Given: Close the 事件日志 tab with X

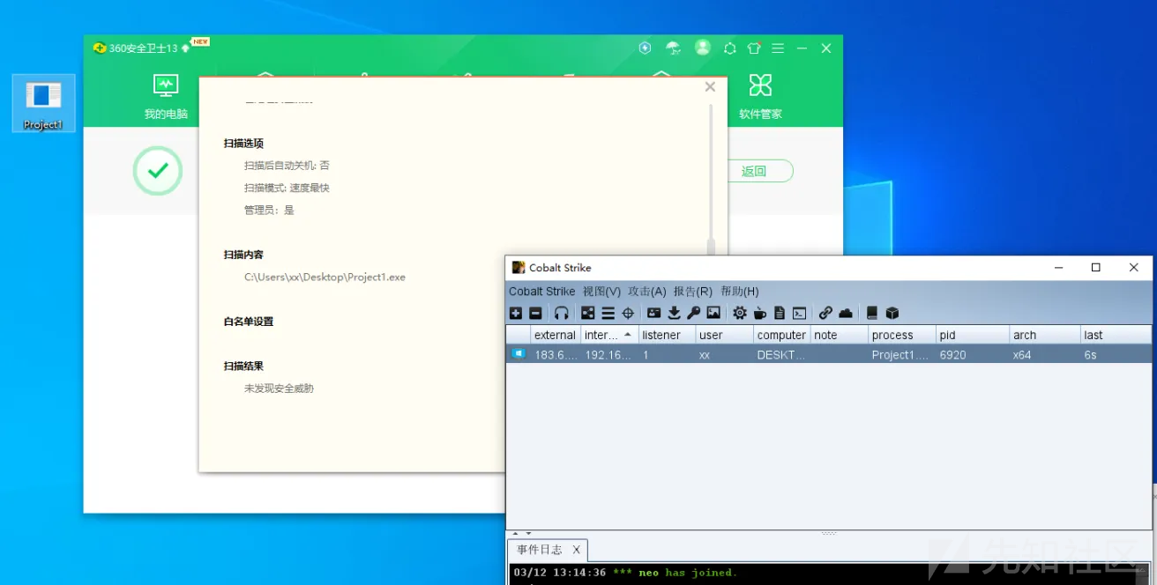Looking at the screenshot, I should pyautogui.click(x=576, y=550).
